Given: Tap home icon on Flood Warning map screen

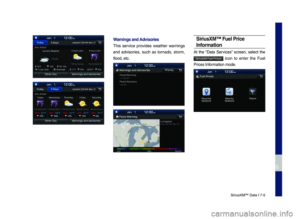Looking at the screenshot, I should click(116, 112).
